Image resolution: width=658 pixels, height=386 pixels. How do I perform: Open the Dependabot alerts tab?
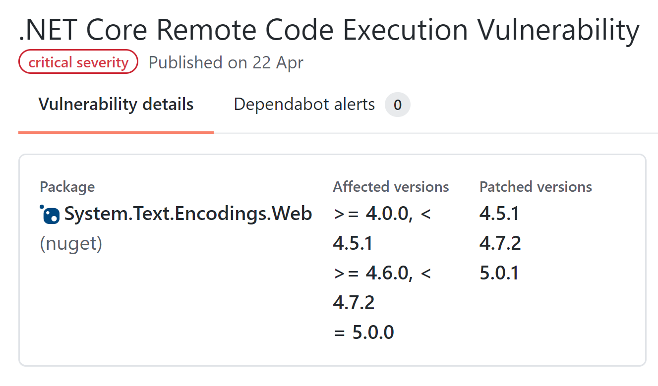tap(304, 105)
